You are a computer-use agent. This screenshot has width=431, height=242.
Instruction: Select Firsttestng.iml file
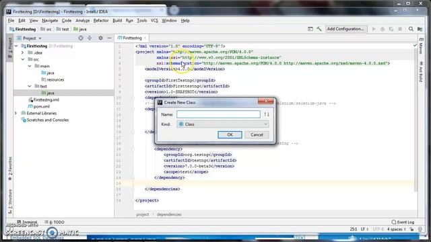tap(43, 99)
